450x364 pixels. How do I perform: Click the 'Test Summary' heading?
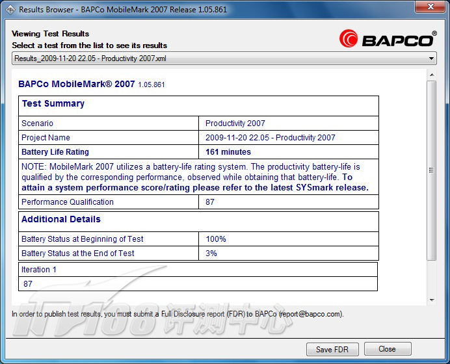coord(53,103)
